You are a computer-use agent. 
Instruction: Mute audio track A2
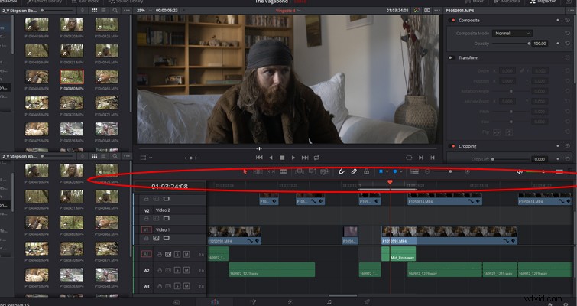[x=186, y=271]
